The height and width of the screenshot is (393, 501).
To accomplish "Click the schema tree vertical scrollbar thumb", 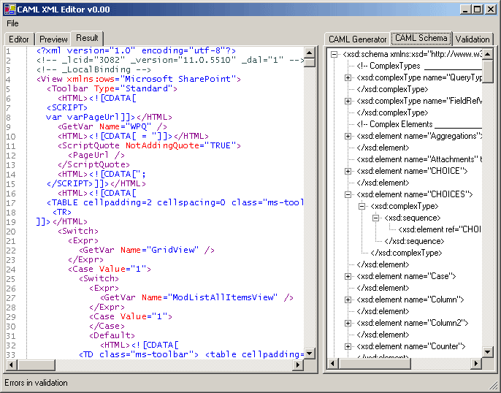I will coord(488,72).
